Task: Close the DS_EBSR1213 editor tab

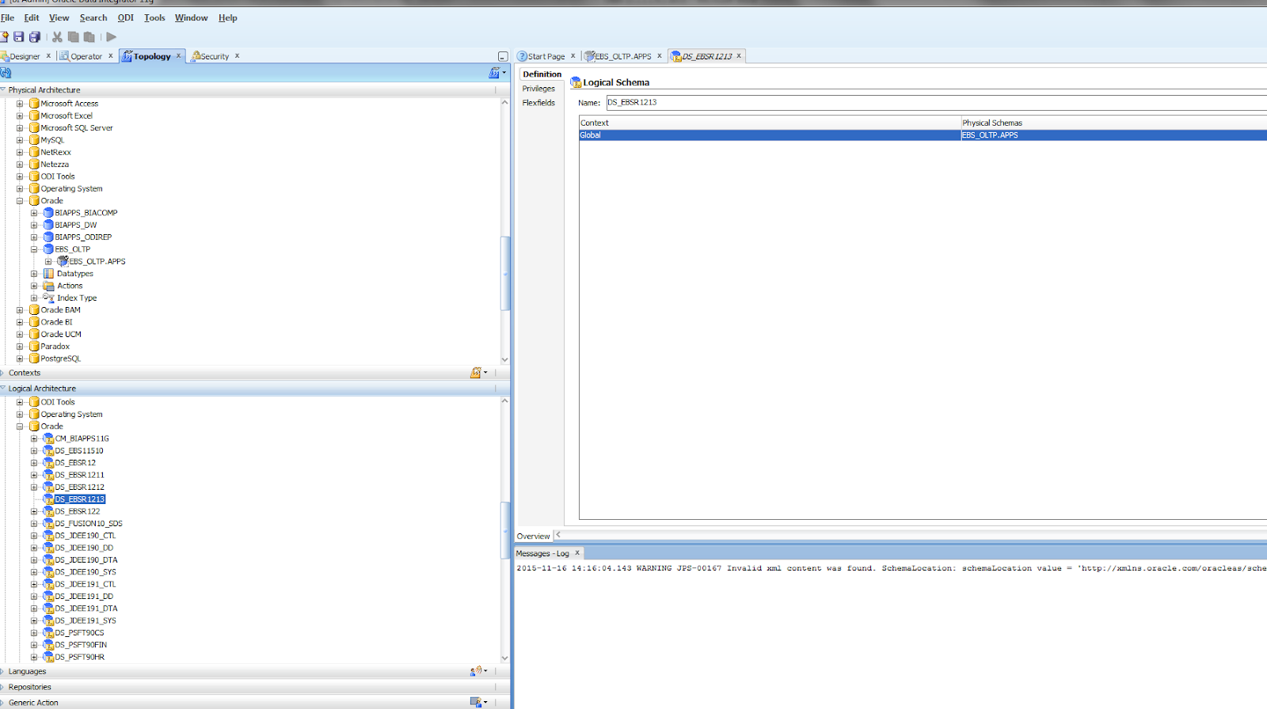Action: point(739,55)
